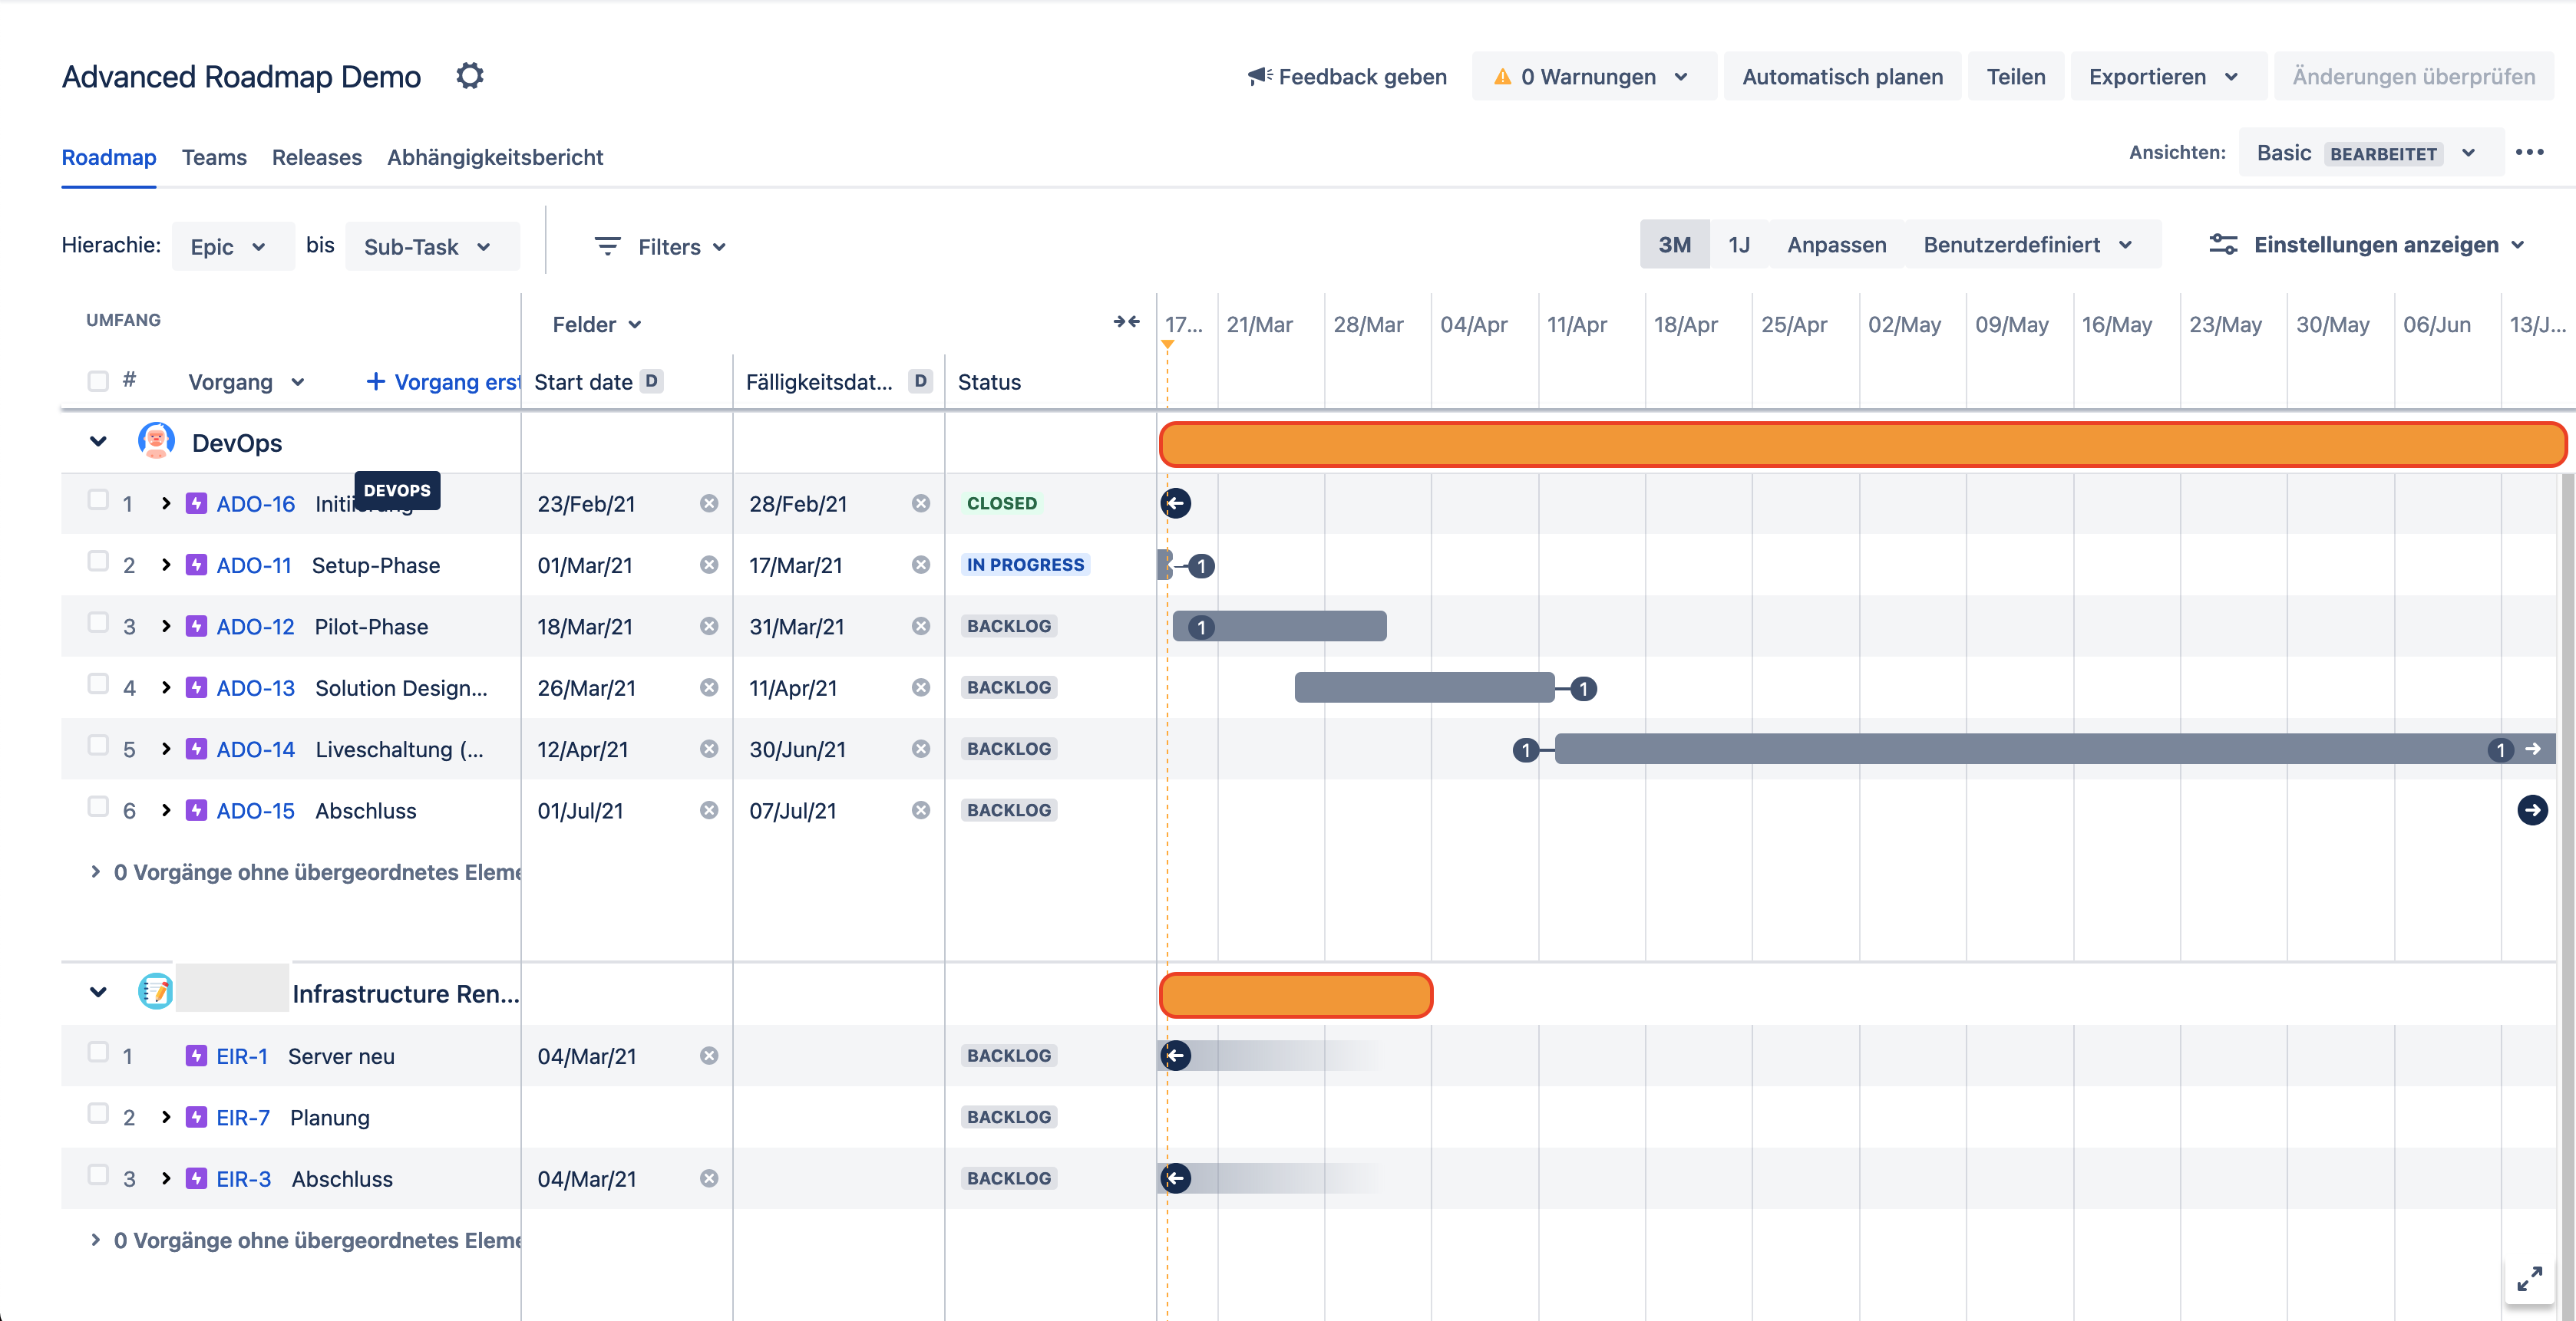Check the box for ADO-16
Viewport: 2576px width, 1321px height.
pos(98,499)
